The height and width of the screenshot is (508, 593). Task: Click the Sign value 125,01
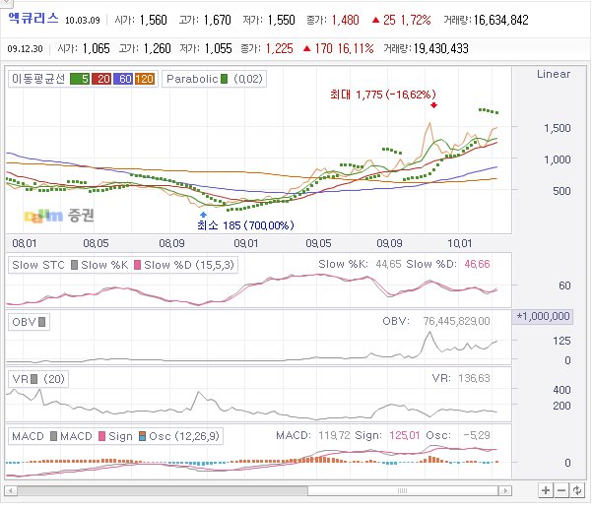point(405,435)
